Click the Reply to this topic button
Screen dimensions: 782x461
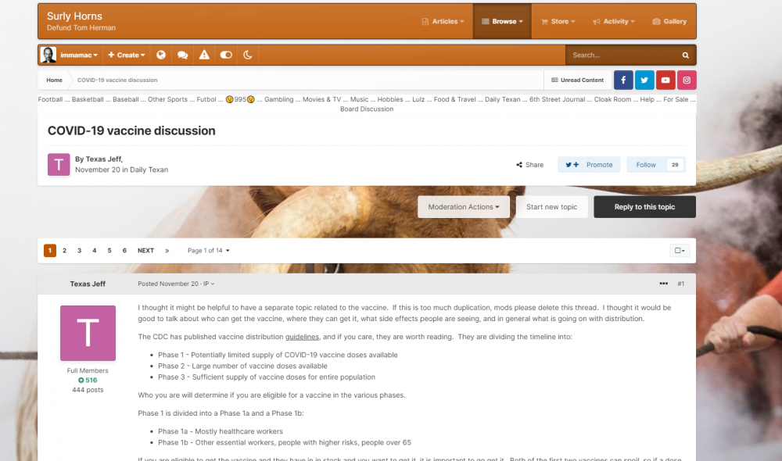644,207
